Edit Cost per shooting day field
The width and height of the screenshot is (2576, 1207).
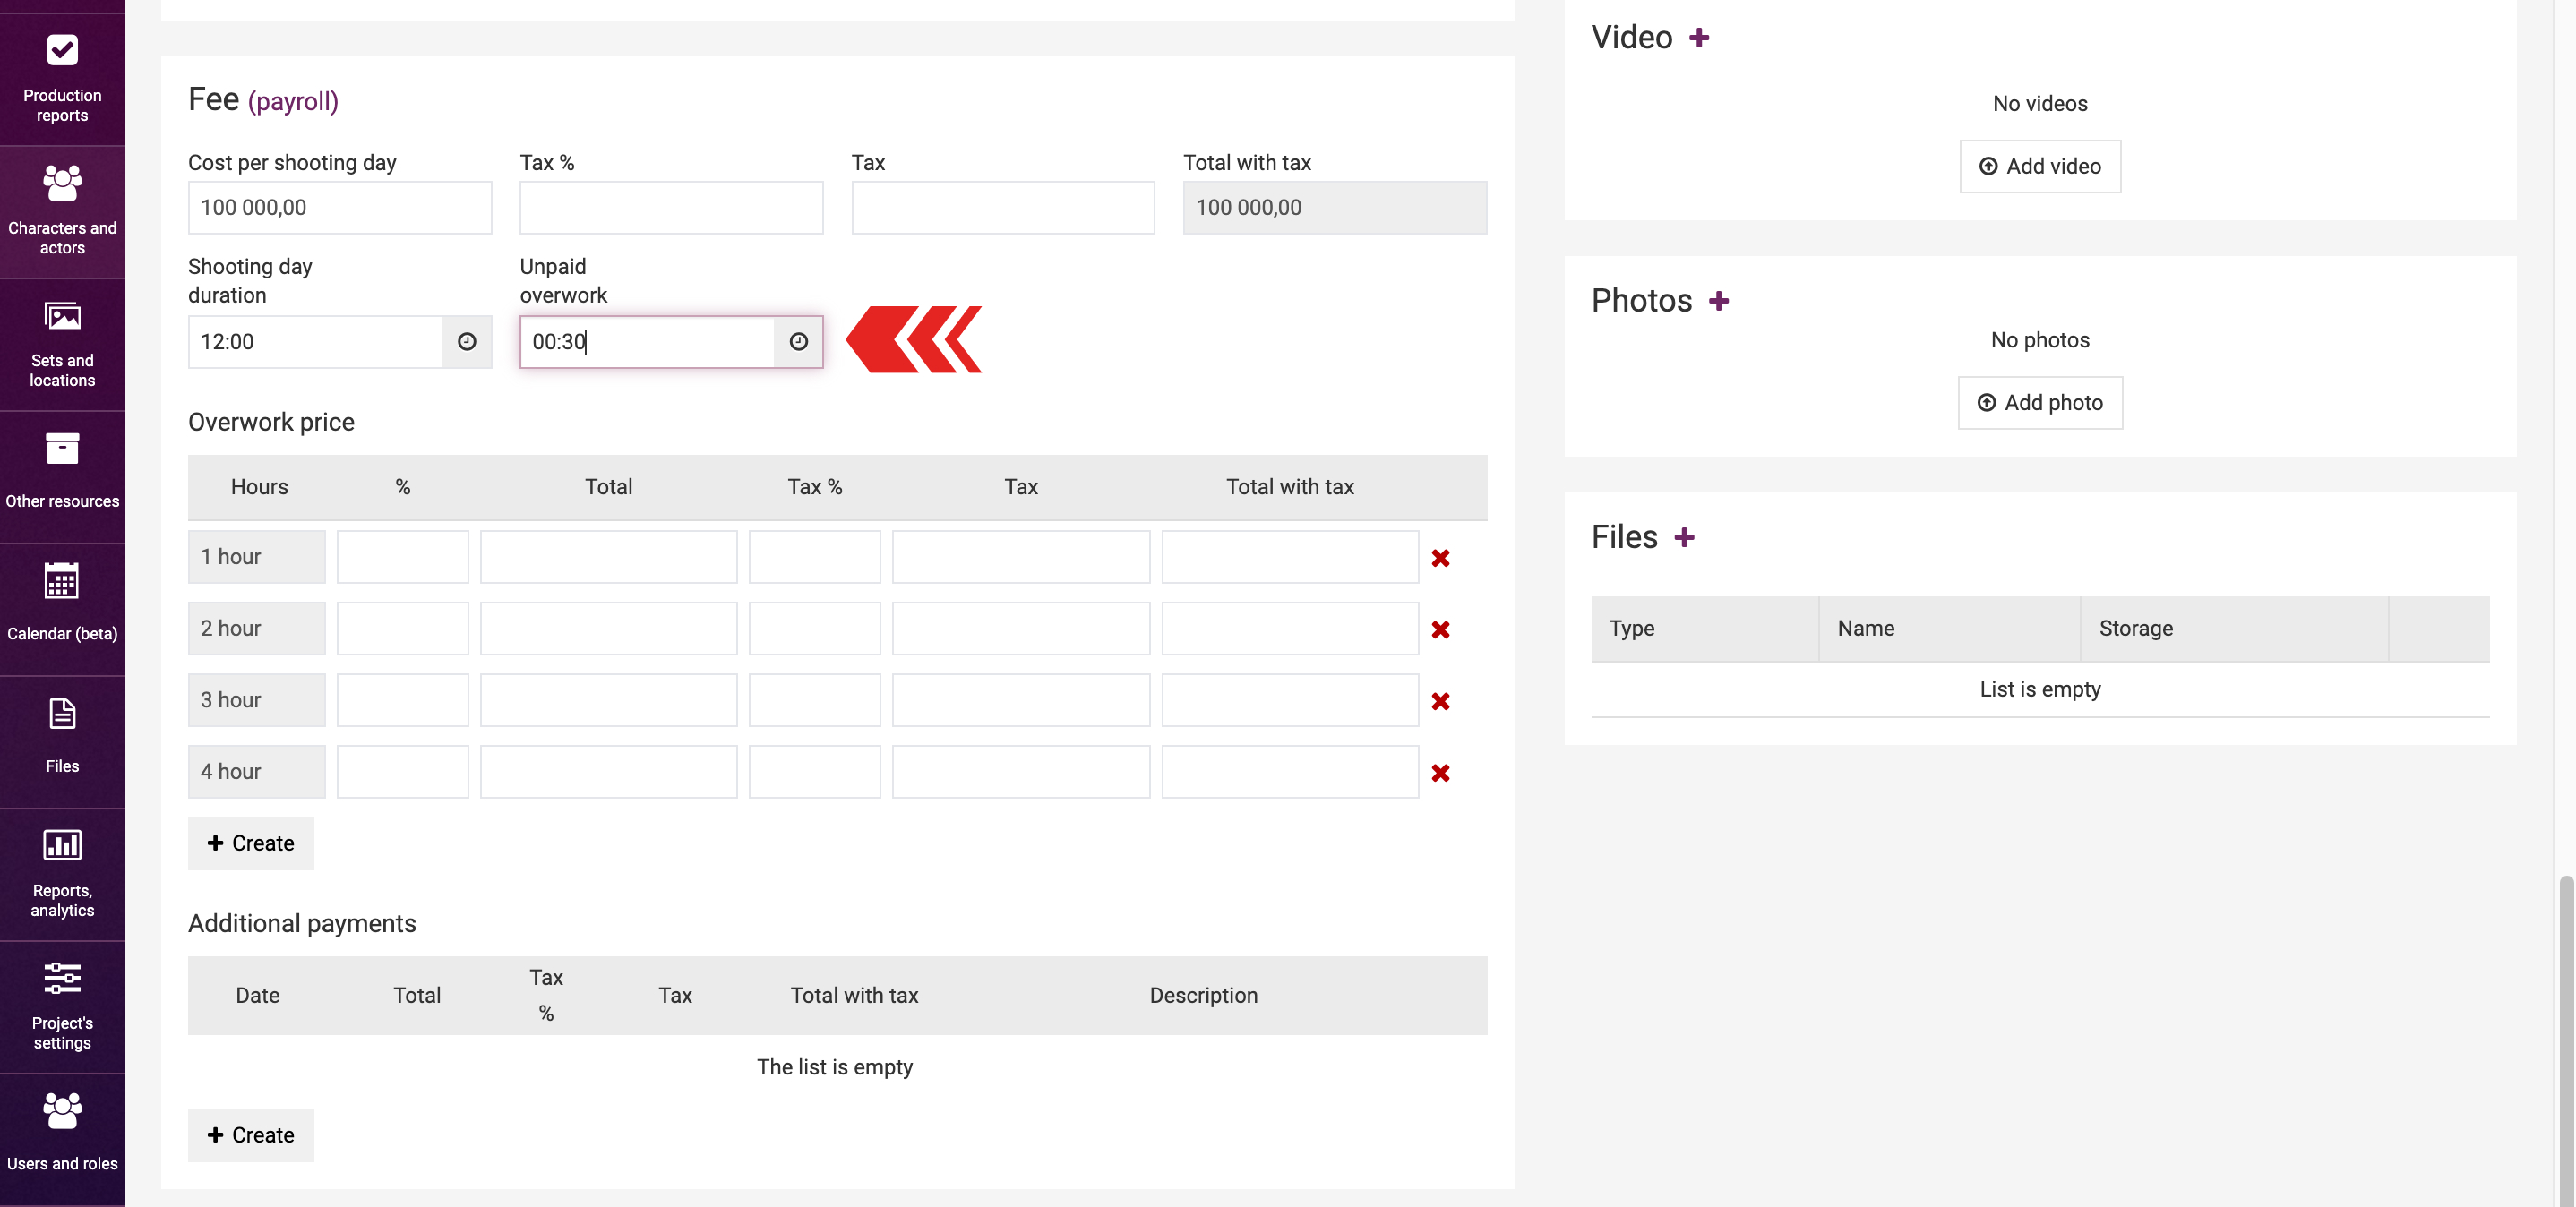[x=340, y=208]
